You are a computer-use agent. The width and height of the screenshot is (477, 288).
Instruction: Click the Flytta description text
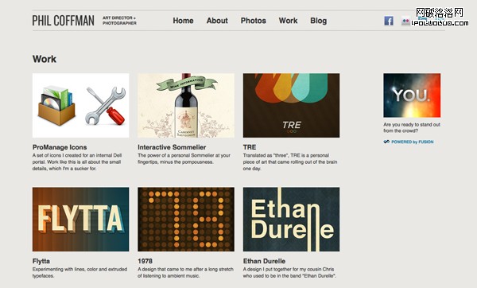pos(79,272)
